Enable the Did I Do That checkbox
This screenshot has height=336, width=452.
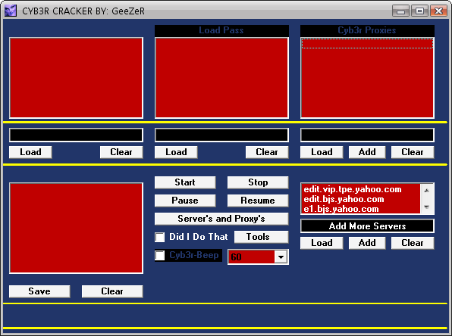click(x=160, y=237)
